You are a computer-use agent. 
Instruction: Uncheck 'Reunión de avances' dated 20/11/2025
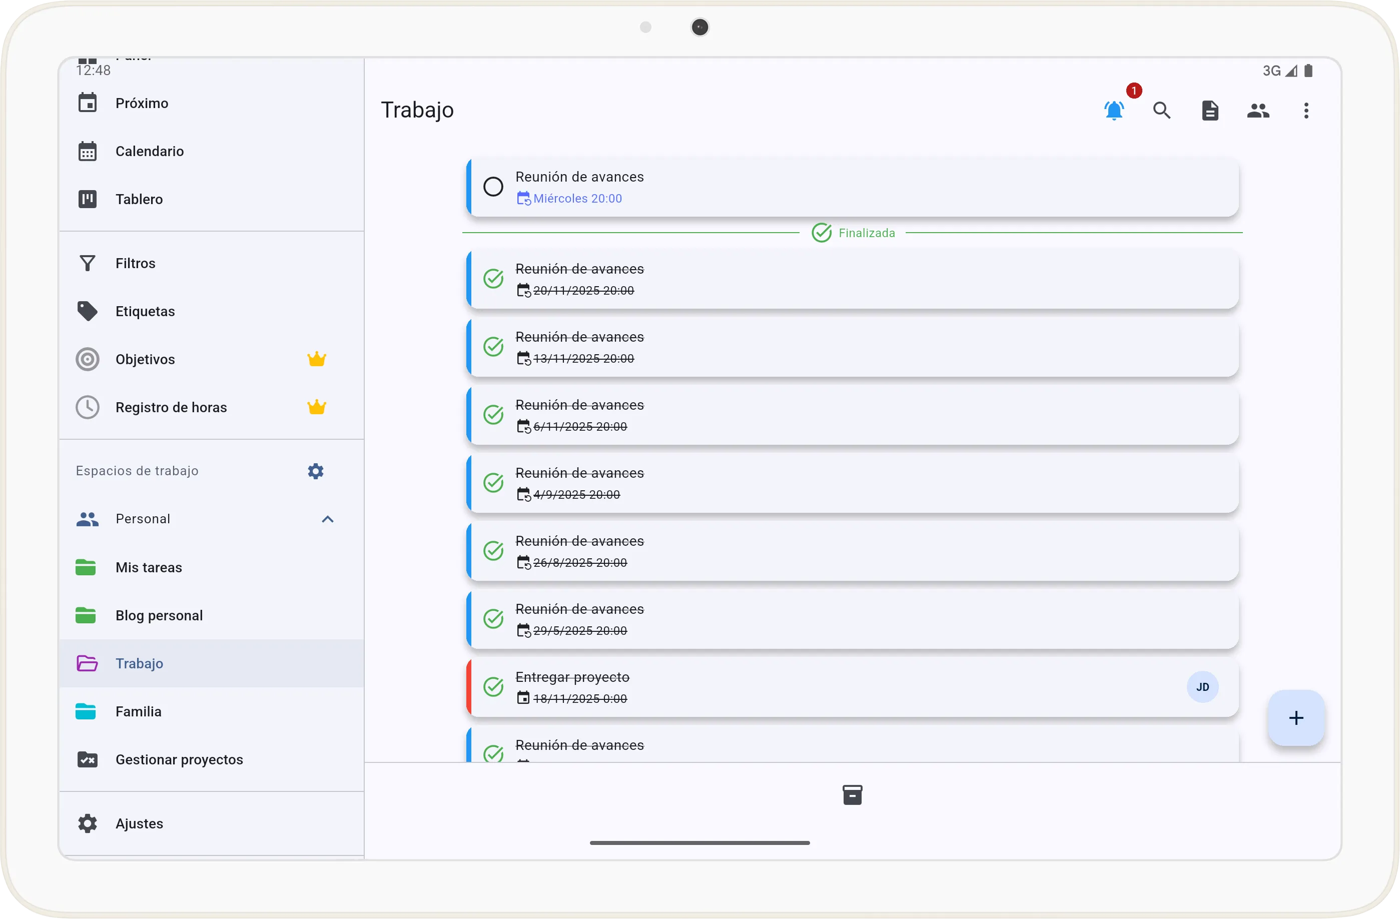click(x=493, y=278)
